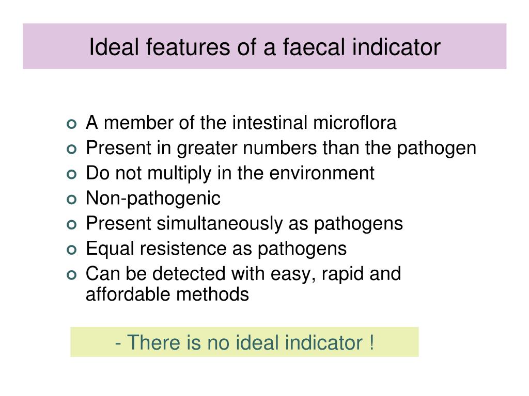The height and width of the screenshot is (396, 529).
Task: Click the yellow 'There is no ideal indicator' box
Action: pyautogui.click(x=244, y=342)
